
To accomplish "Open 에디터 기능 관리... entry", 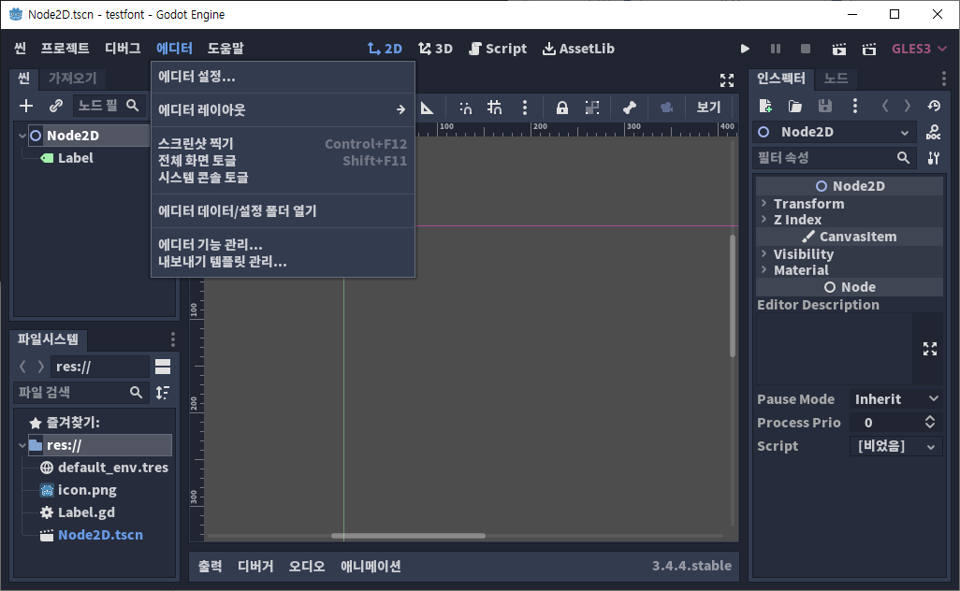I will (283, 245).
